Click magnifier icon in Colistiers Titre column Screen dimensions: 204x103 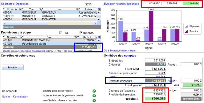tap(40, 9)
